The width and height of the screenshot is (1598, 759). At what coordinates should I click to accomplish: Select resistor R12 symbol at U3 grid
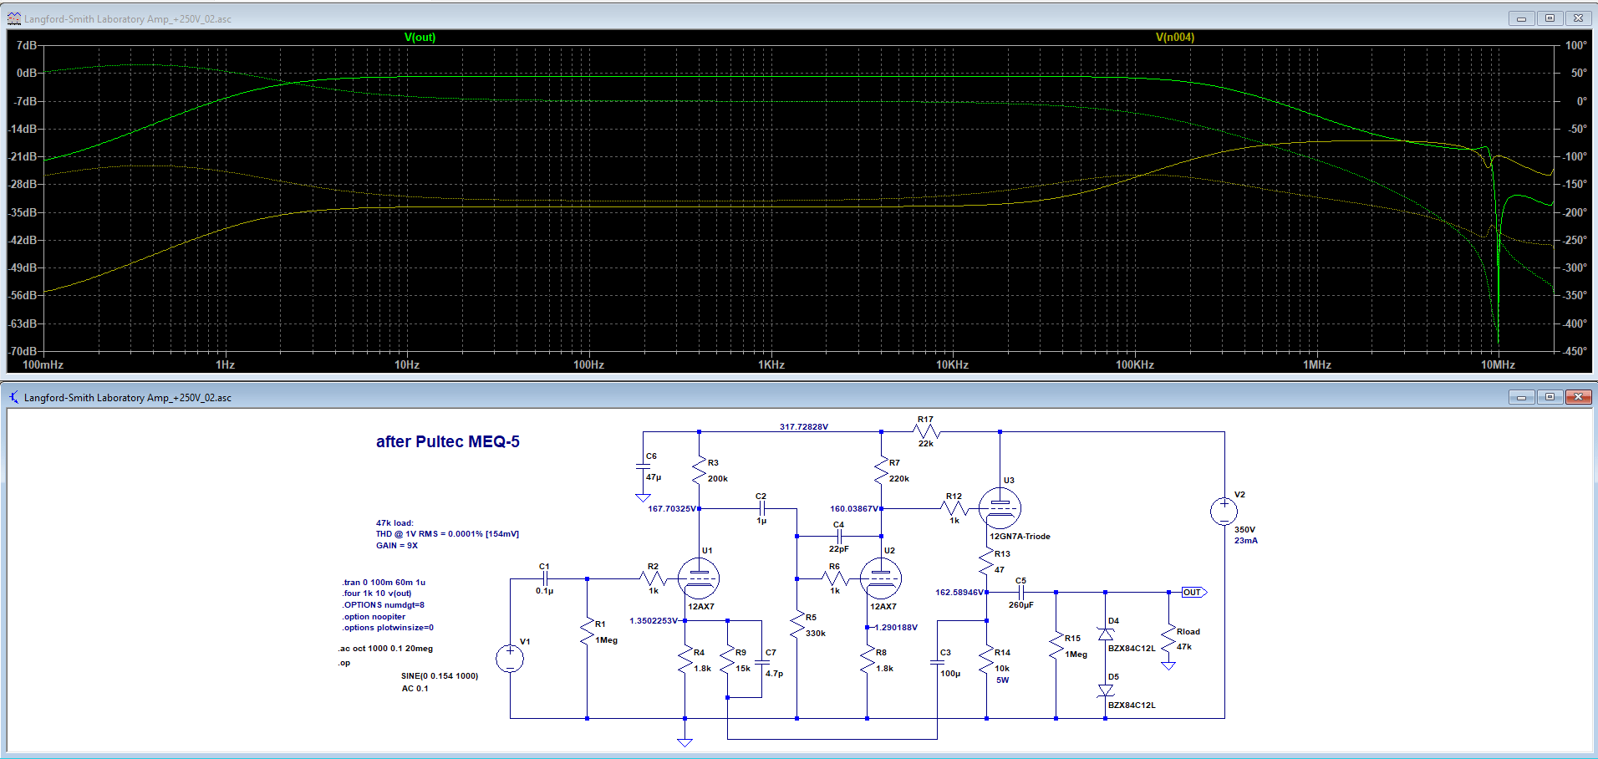pyautogui.click(x=955, y=507)
